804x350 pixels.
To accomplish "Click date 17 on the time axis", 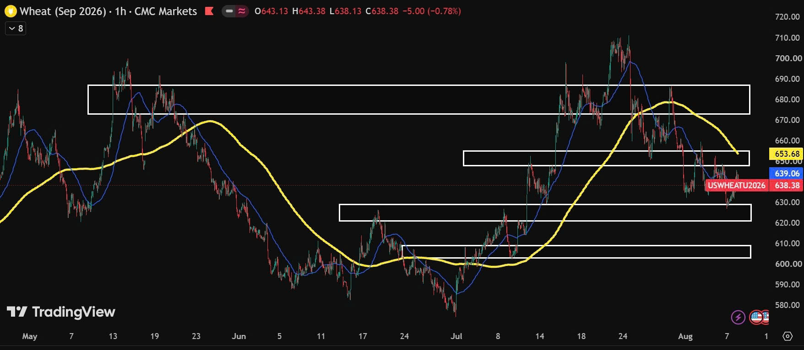I will pos(363,336).
